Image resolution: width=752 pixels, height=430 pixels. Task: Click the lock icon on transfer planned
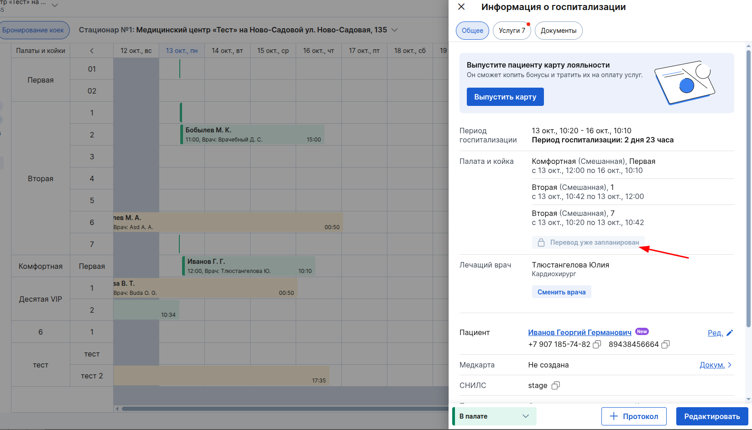(541, 242)
